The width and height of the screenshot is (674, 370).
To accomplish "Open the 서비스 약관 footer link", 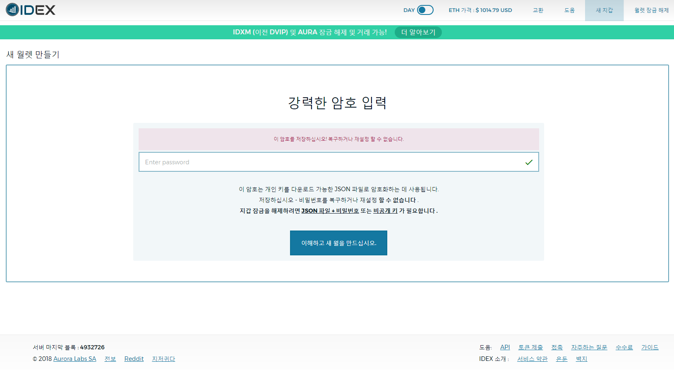I will 532,359.
